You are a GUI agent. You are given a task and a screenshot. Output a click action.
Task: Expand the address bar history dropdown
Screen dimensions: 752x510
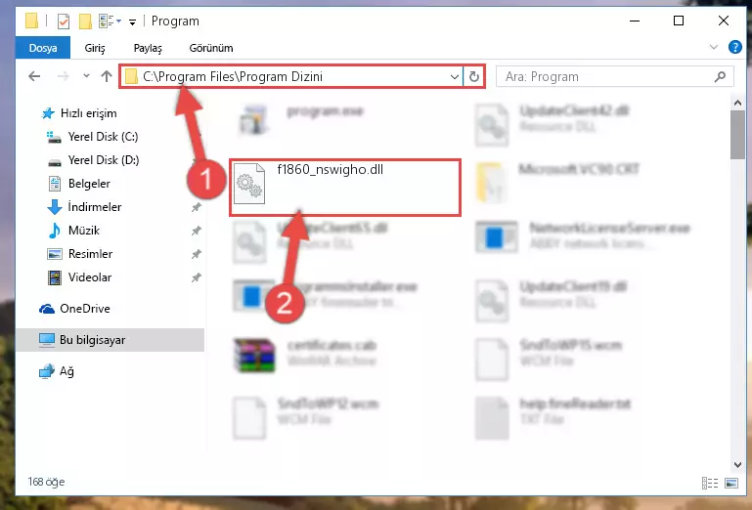click(x=454, y=76)
